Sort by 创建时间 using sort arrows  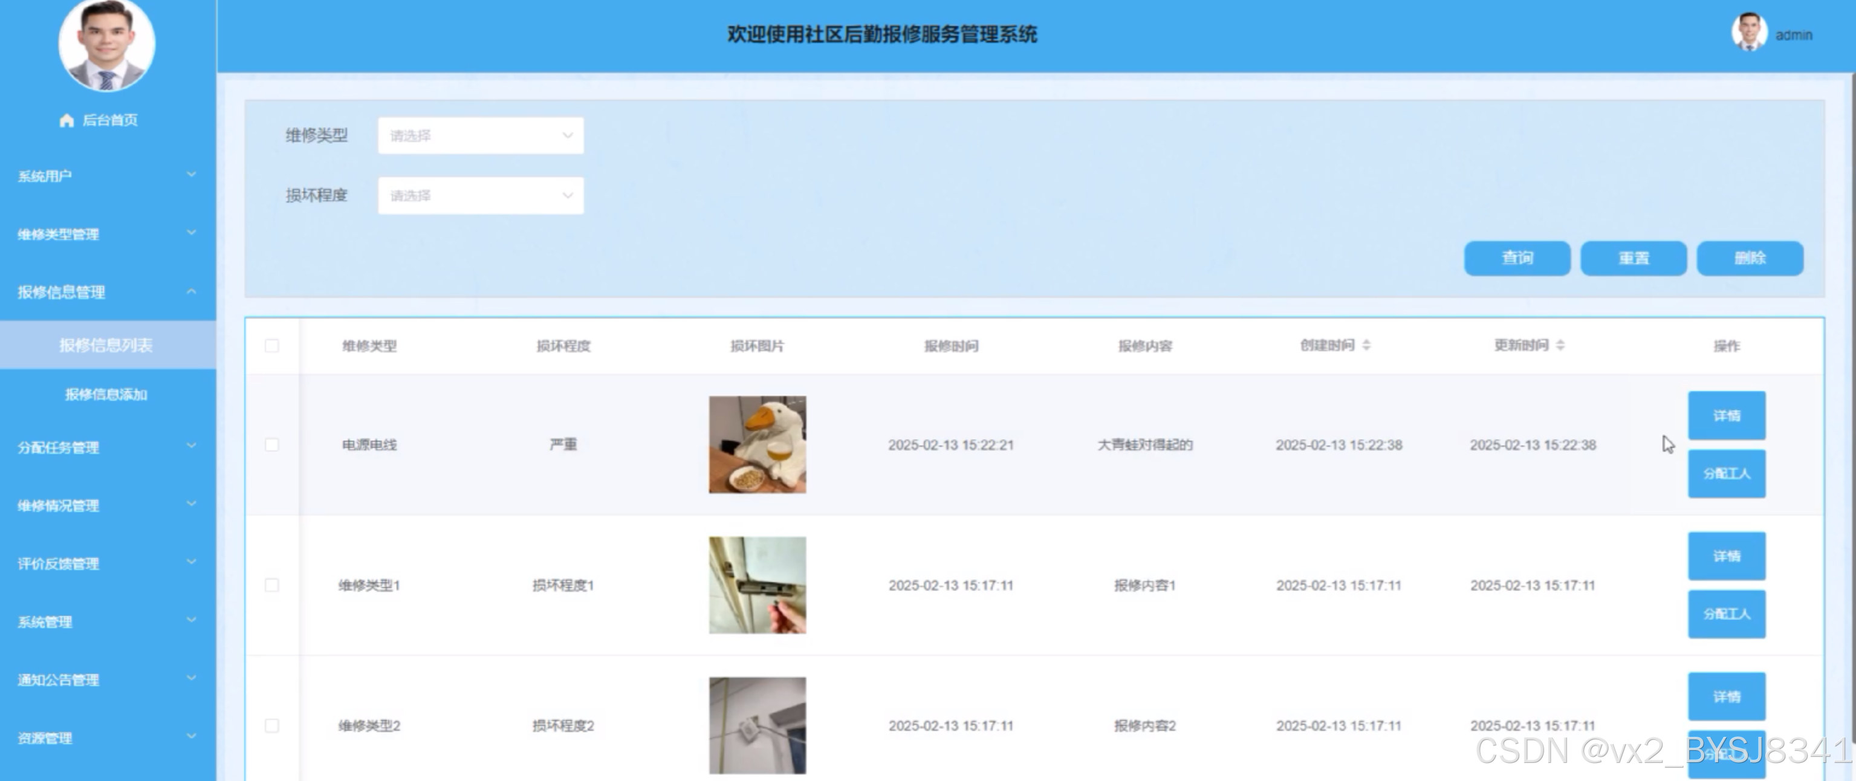click(x=1366, y=345)
